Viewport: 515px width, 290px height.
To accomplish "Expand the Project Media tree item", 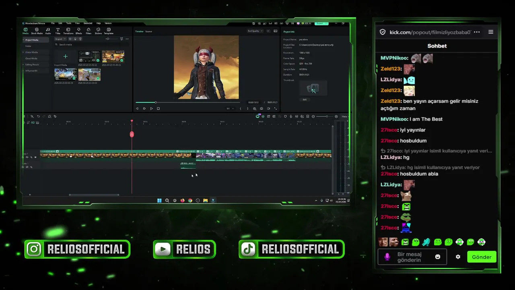I will (23, 40).
